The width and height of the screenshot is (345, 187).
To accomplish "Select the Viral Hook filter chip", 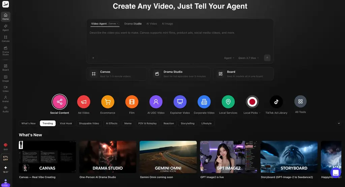I will pos(66,123).
